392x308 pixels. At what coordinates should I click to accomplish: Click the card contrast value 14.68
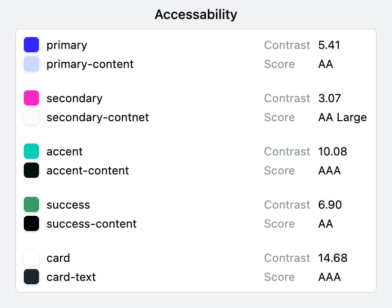pyautogui.click(x=333, y=258)
